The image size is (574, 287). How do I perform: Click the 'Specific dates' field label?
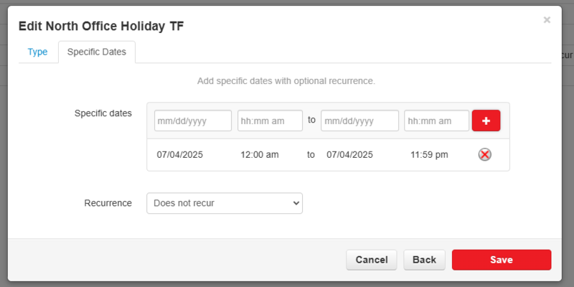click(103, 113)
